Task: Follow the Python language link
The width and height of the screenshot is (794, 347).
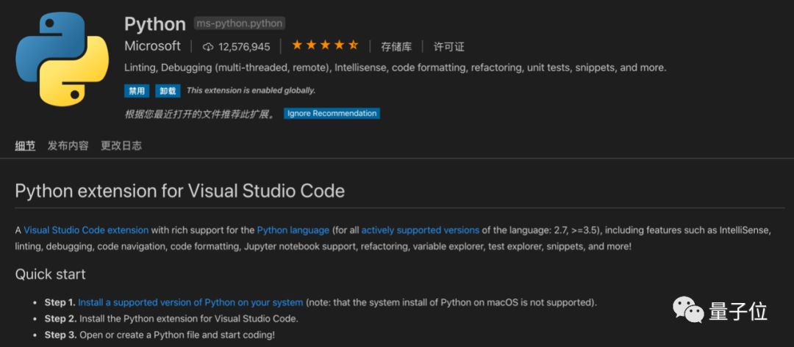Action: pyautogui.click(x=293, y=230)
